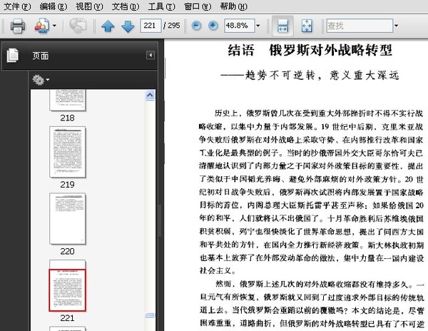Collapse the 页面 panel with arrow button
Screen dimensions: 428x331
pos(151,56)
